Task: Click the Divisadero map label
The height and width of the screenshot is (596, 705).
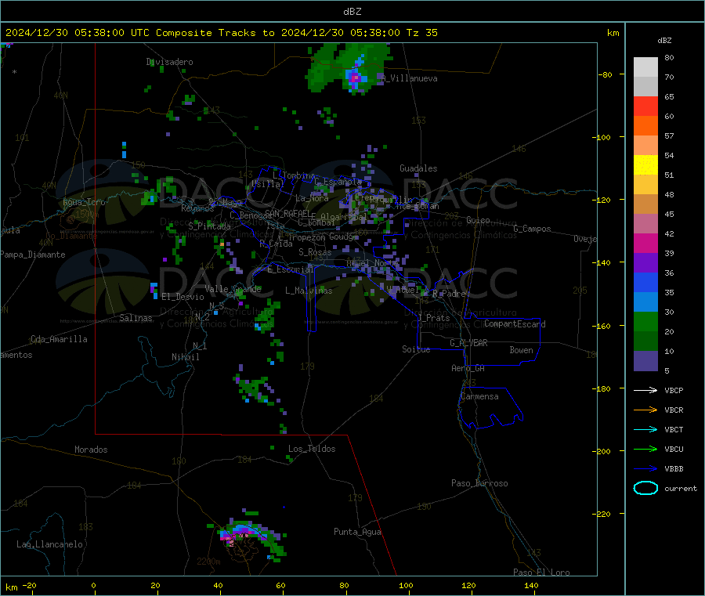Action: [x=169, y=62]
